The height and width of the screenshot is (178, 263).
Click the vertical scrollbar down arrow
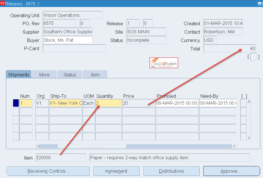(249, 138)
